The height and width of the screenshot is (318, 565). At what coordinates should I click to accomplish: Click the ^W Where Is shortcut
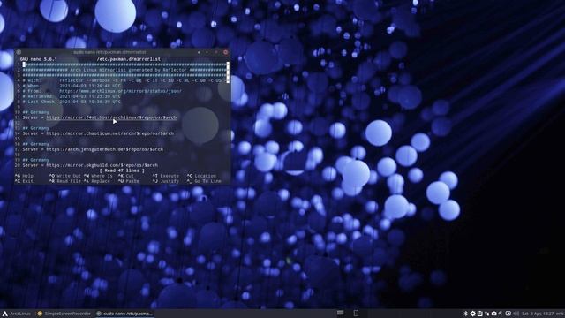click(x=98, y=176)
